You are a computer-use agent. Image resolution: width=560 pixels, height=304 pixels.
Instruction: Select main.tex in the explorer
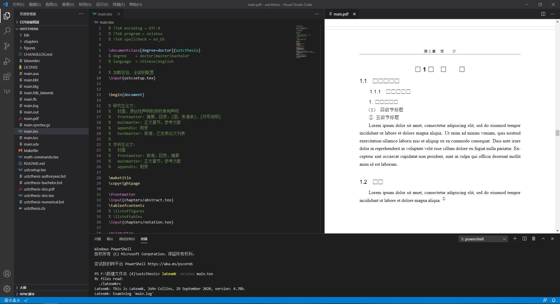tap(31, 131)
